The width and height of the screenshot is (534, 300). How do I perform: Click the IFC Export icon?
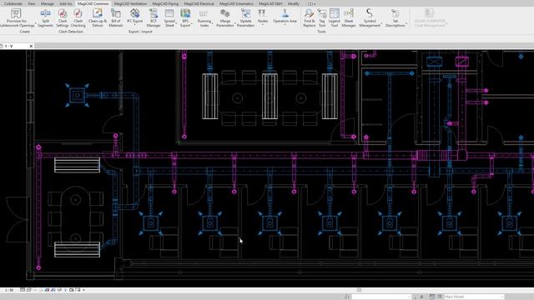pos(135,13)
